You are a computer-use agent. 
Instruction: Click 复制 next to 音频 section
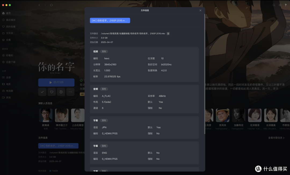(104, 89)
